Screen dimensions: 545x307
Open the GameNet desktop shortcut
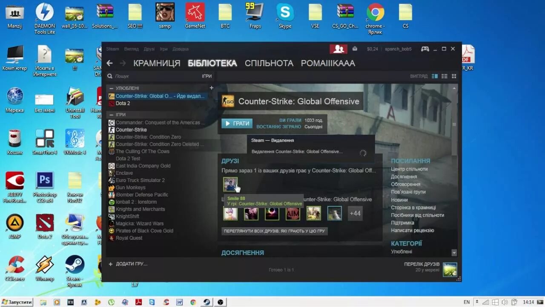coord(195,16)
